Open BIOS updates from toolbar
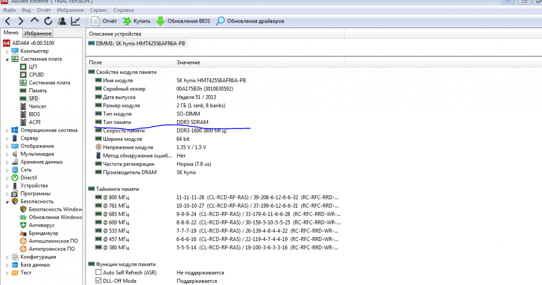Screen dimensions: 542x285 (183, 21)
